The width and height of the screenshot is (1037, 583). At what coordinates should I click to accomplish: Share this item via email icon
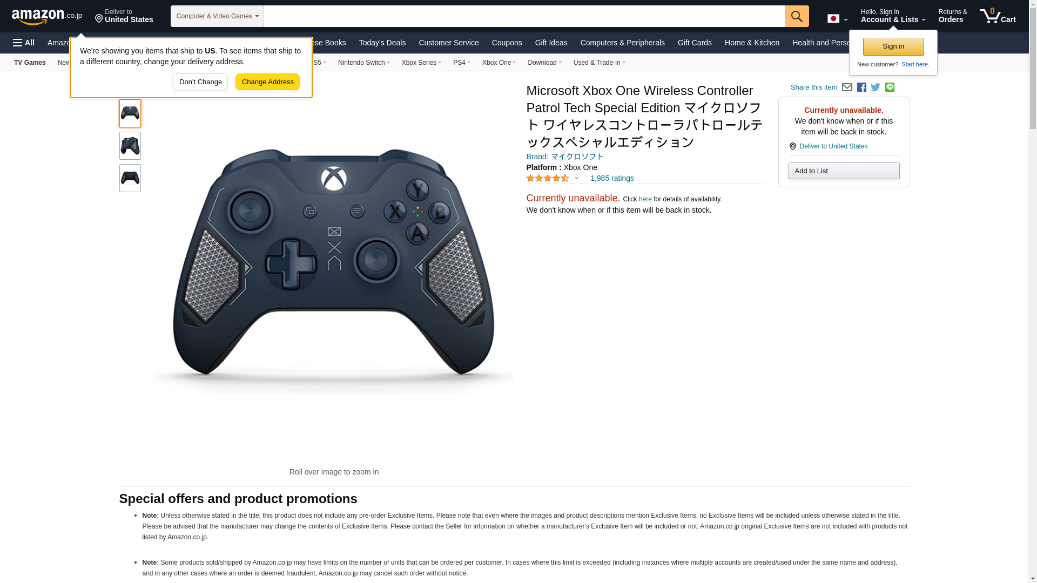coord(847,87)
